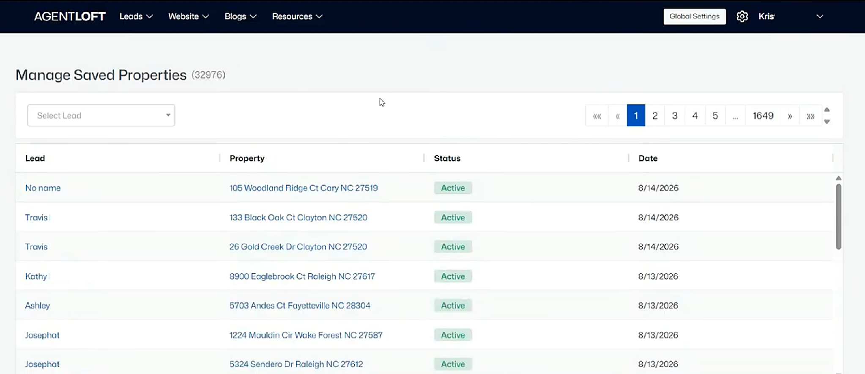Open the Select Lead combo box
The width and height of the screenshot is (865, 374).
[x=101, y=115]
